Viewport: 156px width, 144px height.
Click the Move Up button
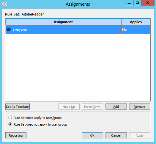[69, 107]
